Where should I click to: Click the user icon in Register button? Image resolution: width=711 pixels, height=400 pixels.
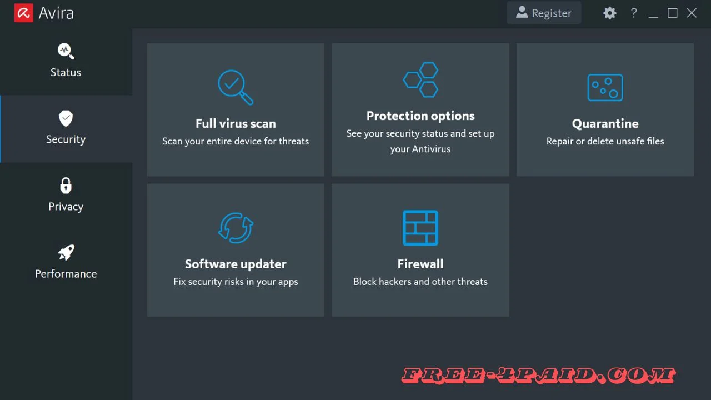pyautogui.click(x=522, y=12)
